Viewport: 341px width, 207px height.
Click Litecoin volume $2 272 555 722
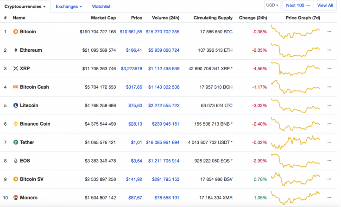[164, 105]
